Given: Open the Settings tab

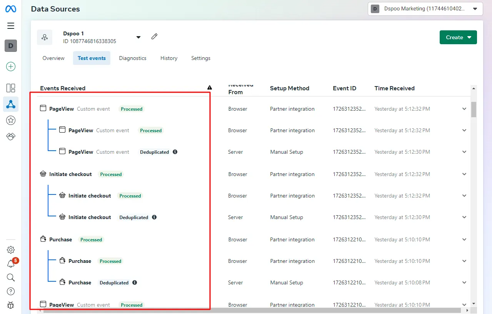Looking at the screenshot, I should pyautogui.click(x=201, y=58).
